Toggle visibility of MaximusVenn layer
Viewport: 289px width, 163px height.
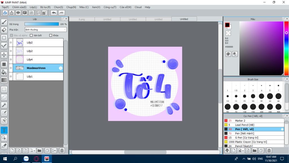[11, 68]
